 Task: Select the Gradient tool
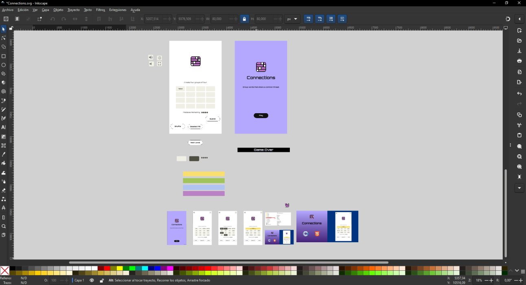coord(4,137)
